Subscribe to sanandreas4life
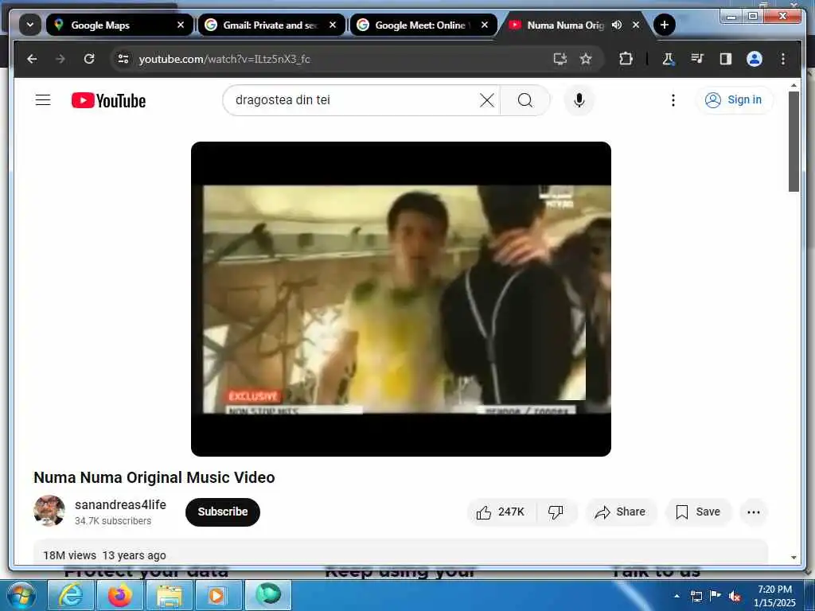The image size is (815, 611). 223,512
